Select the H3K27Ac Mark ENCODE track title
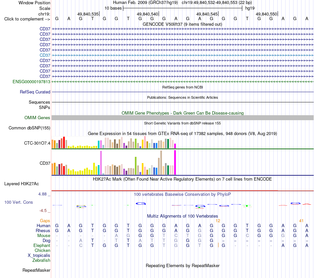Screen dimensions: 314x278 pyautogui.click(x=182, y=179)
